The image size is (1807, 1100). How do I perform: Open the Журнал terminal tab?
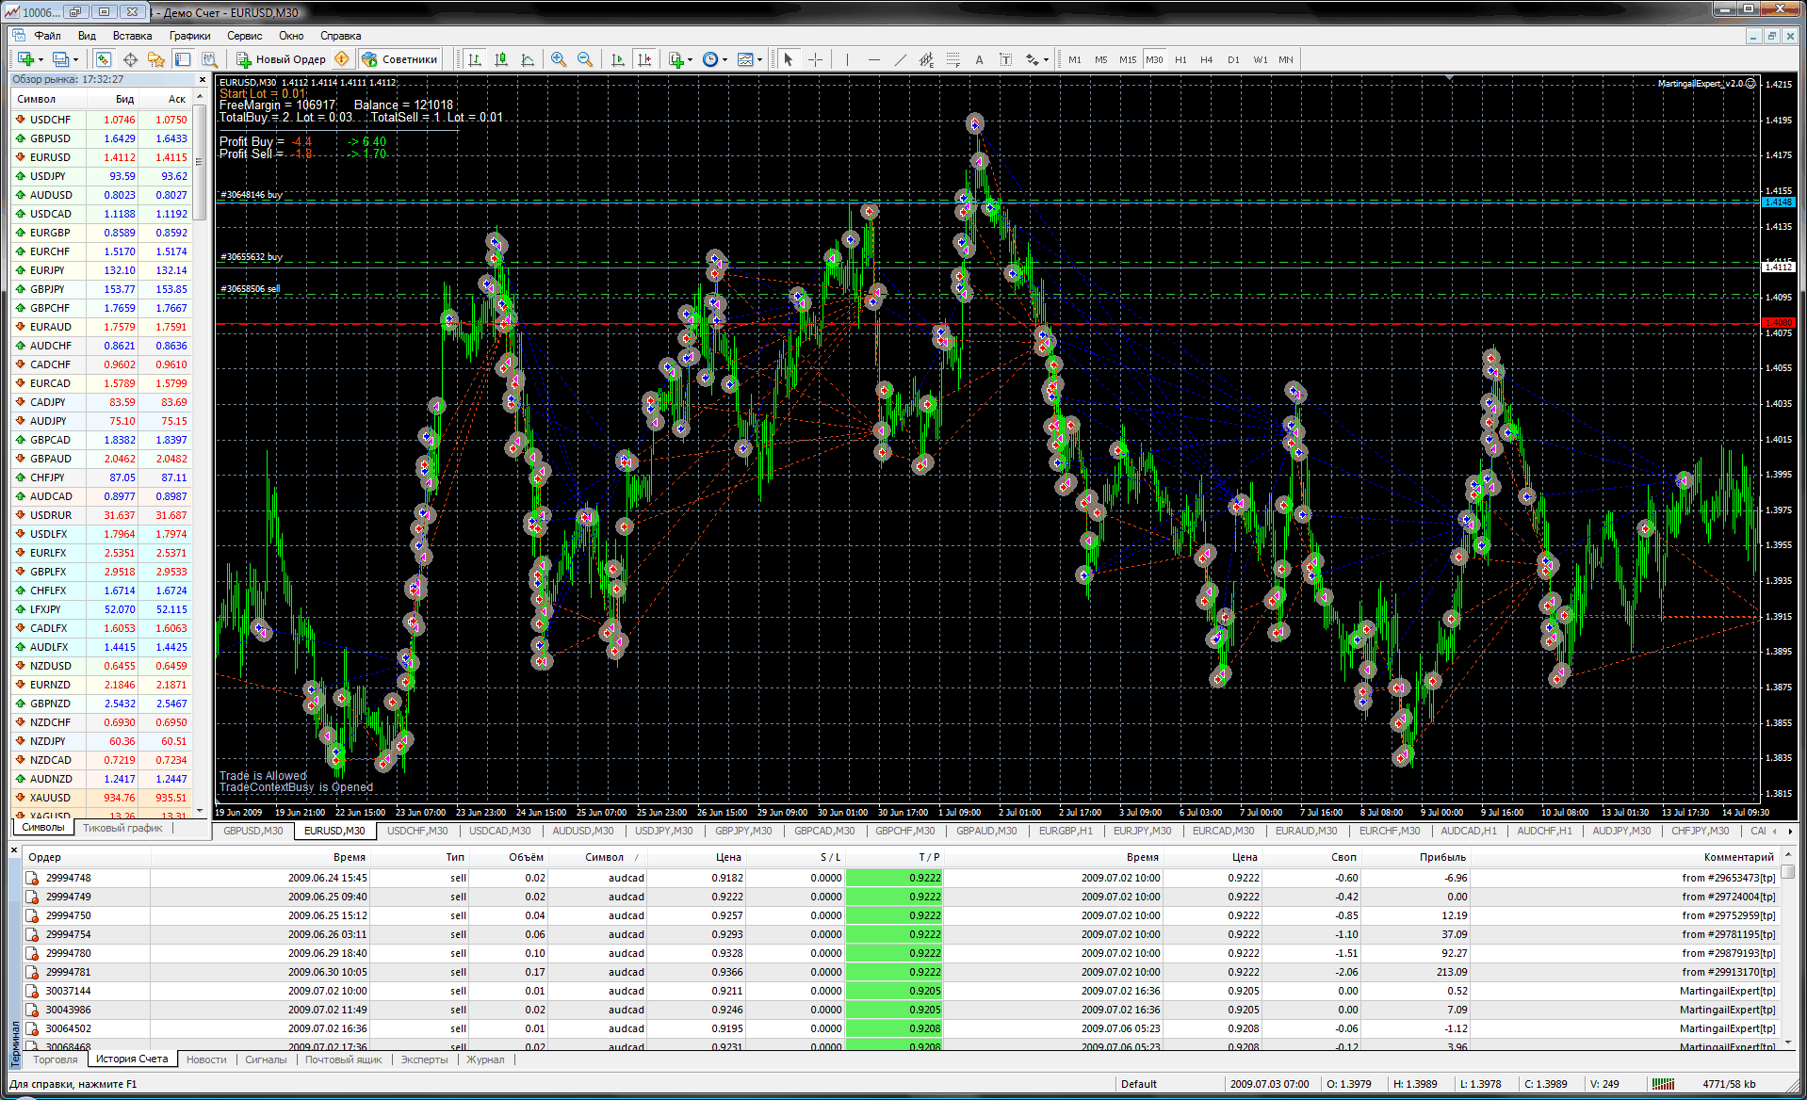[485, 1060]
